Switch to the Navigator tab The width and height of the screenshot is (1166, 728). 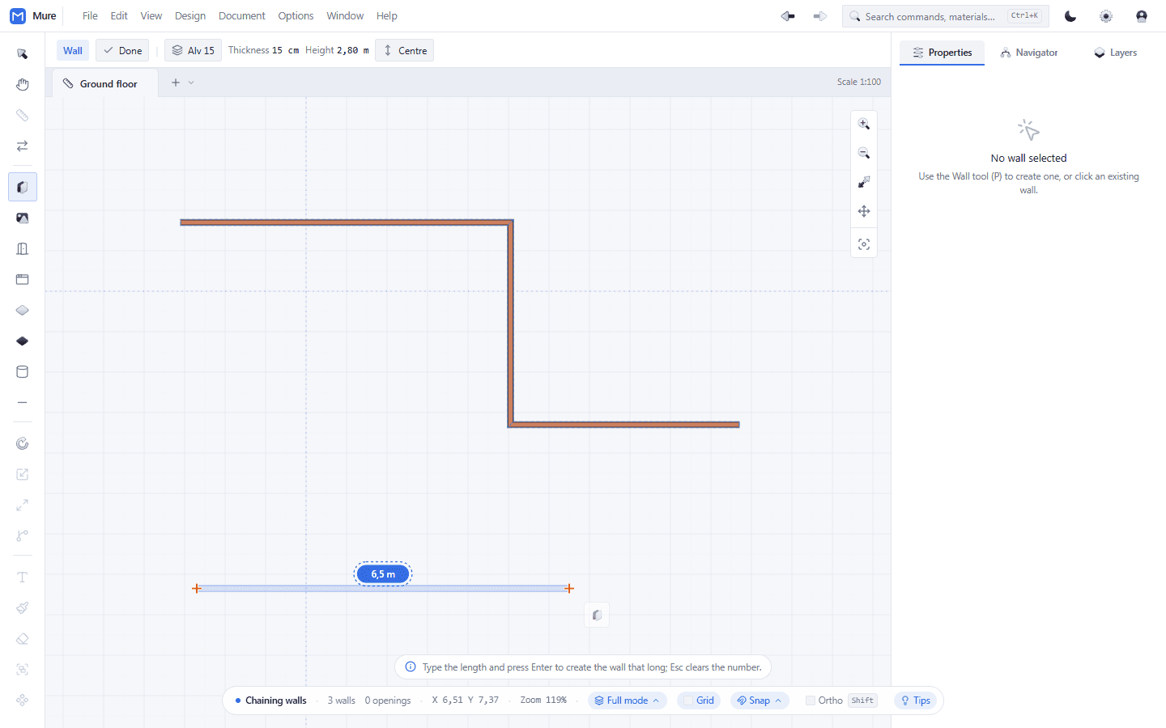(x=1029, y=53)
